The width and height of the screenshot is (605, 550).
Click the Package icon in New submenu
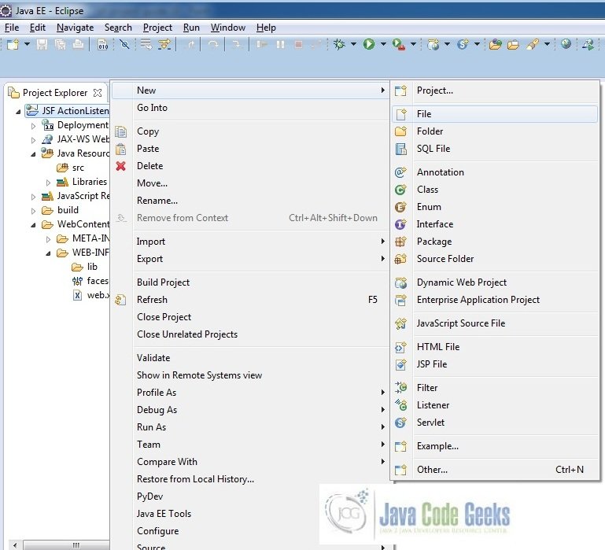[x=400, y=242]
